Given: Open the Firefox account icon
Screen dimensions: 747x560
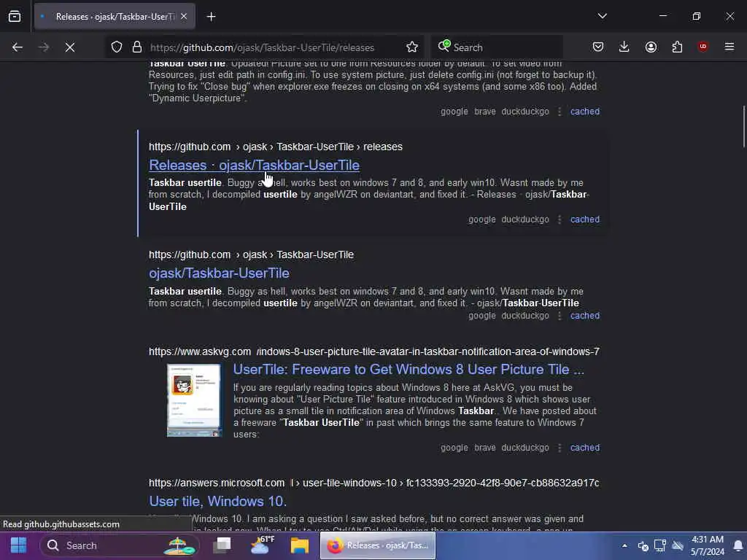Looking at the screenshot, I should point(651,47).
